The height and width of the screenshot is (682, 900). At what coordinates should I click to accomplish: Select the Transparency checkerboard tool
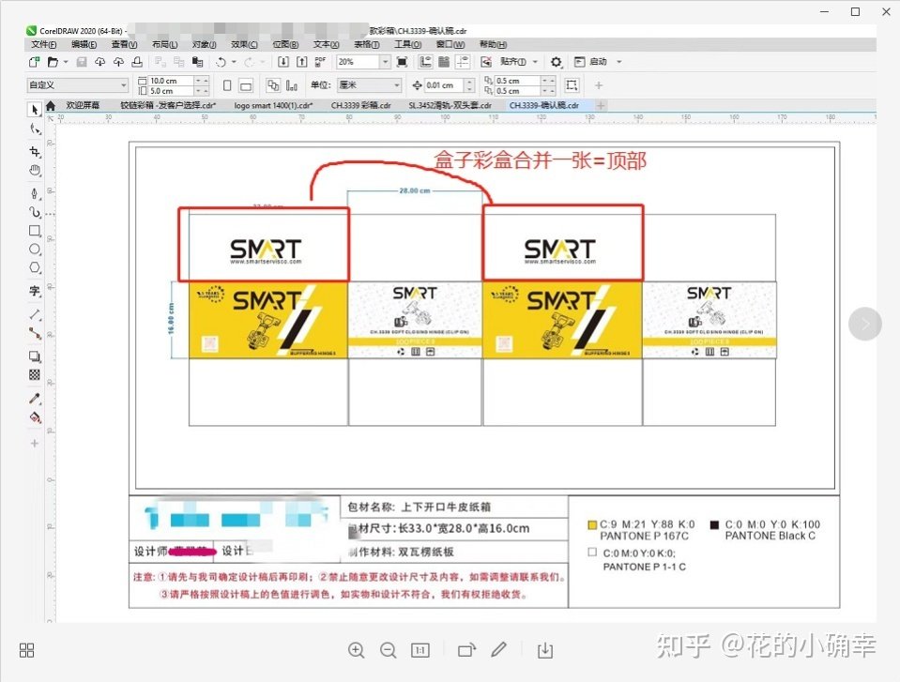click(x=35, y=374)
